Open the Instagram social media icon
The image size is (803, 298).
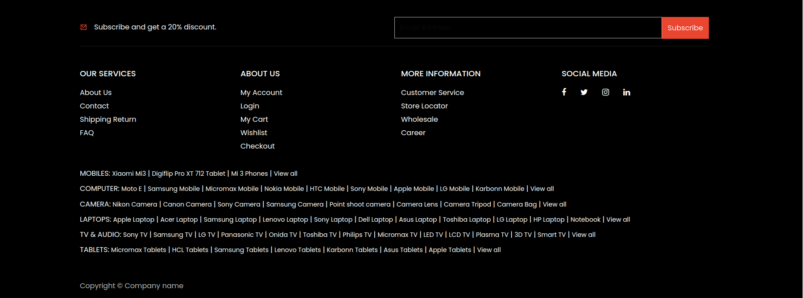coord(605,92)
